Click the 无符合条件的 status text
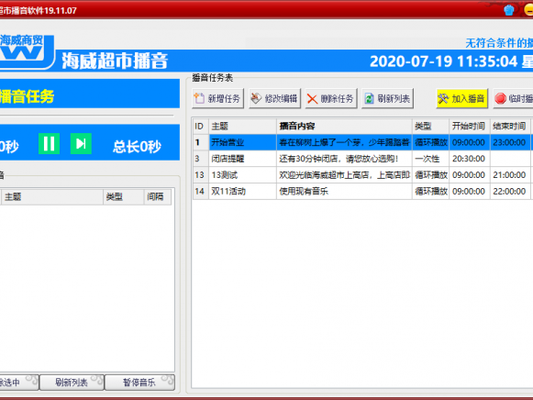 (x=499, y=43)
